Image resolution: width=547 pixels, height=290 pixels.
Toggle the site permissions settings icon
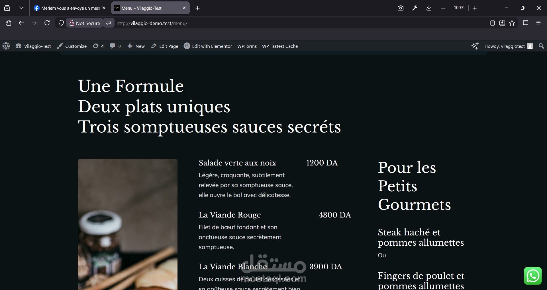pyautogui.click(x=109, y=23)
